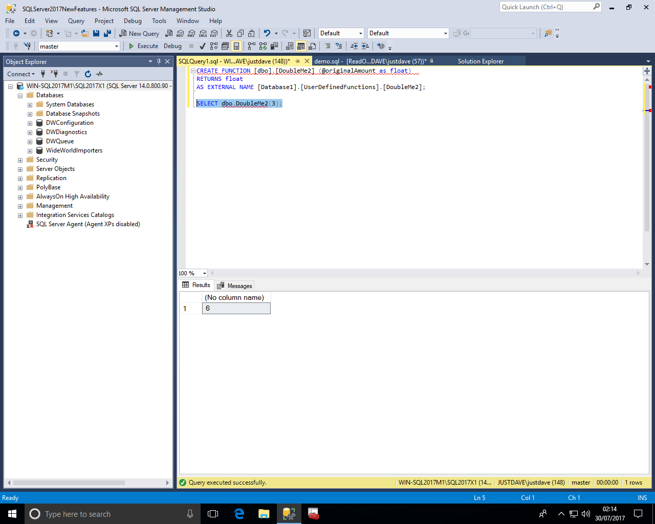Viewport: 655px width, 524px height.
Task: Click the Open File folder icon
Action: coord(85,33)
